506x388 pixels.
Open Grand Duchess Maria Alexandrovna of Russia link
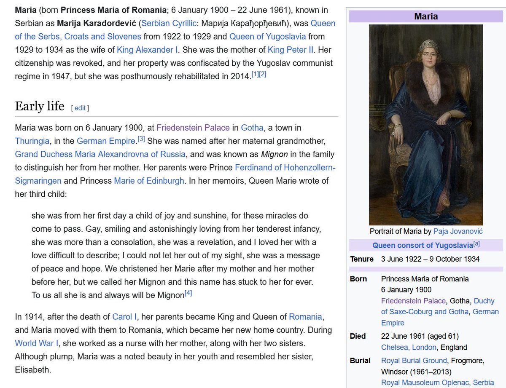click(100, 154)
